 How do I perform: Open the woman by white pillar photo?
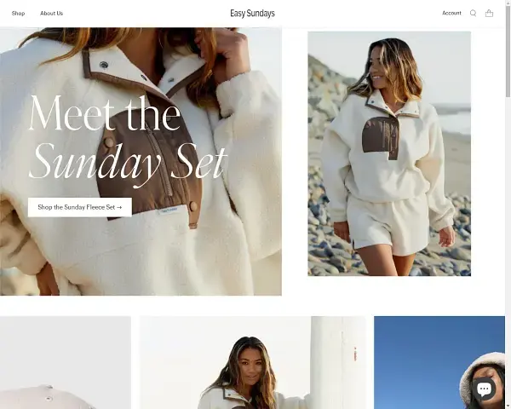click(x=253, y=362)
